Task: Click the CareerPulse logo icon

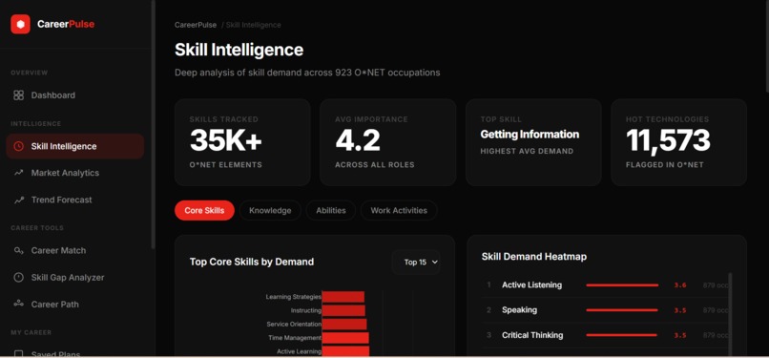Action: [x=20, y=24]
